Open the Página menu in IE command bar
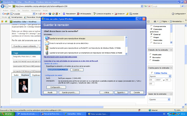This screenshot has height=116, width=187. point(164,21)
